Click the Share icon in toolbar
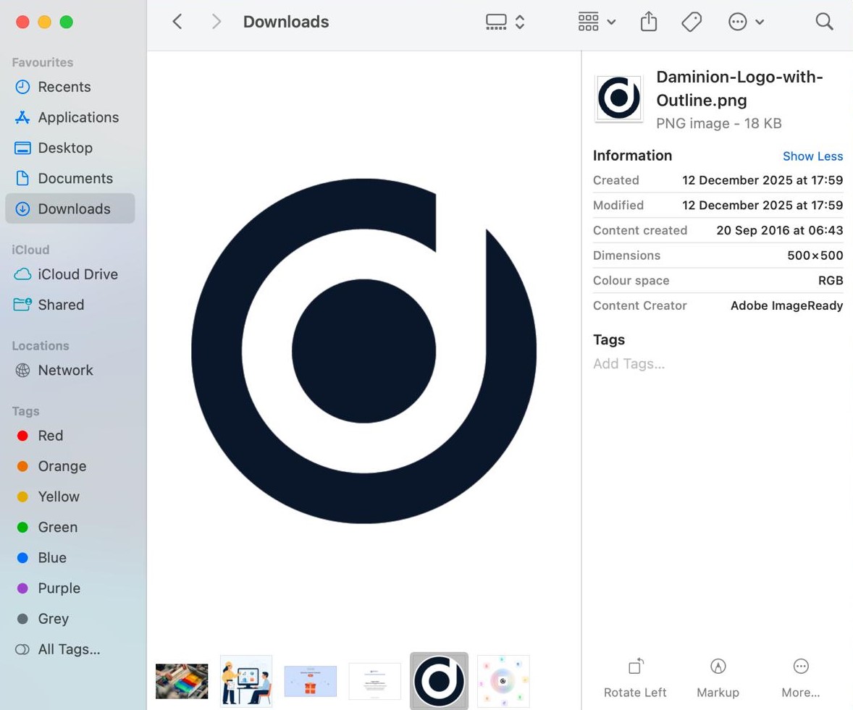 tap(648, 22)
